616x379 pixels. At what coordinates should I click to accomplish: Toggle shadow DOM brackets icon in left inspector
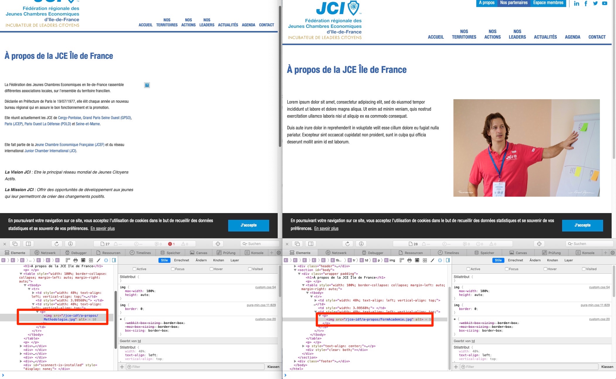coord(106,260)
